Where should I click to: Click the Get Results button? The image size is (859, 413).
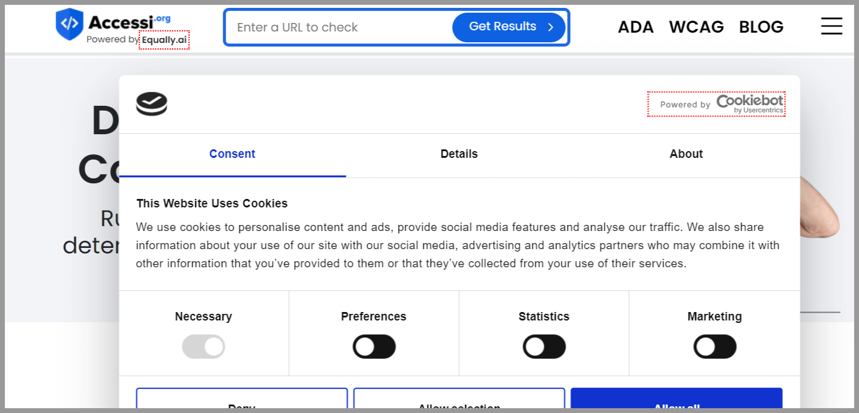pos(508,27)
